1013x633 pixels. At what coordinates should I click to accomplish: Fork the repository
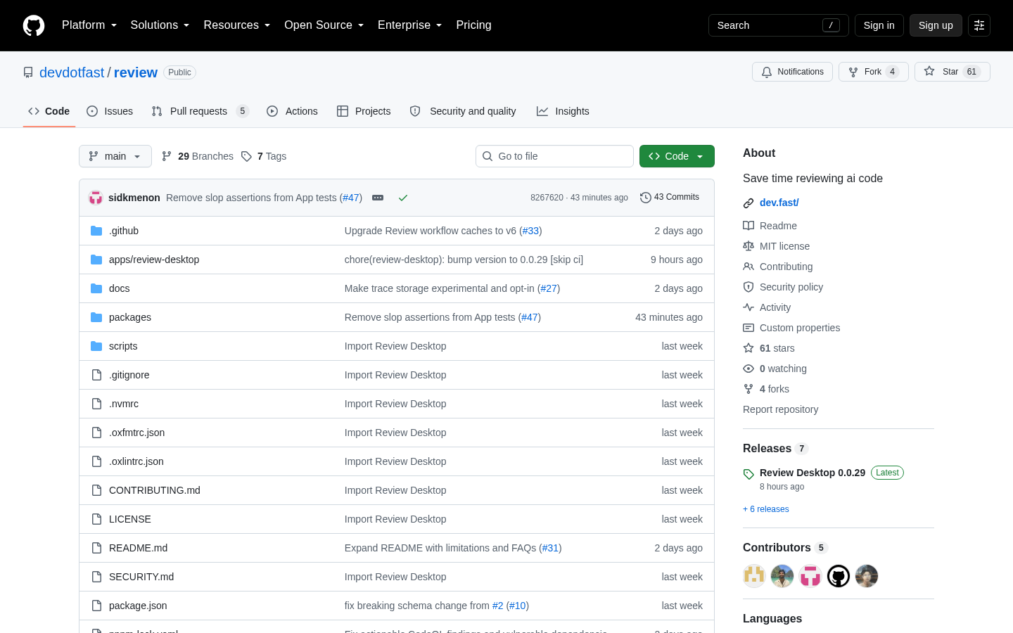click(874, 72)
